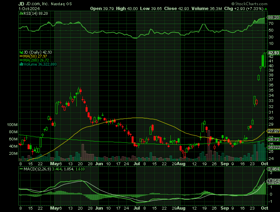Click the MACD(12,26,9) legend label
The image size is (280, 212).
click(x=37, y=169)
